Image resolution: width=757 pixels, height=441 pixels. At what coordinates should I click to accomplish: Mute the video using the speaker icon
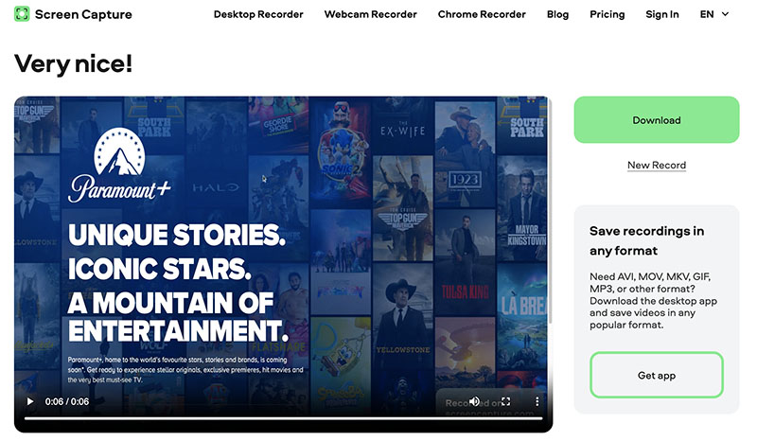point(474,402)
